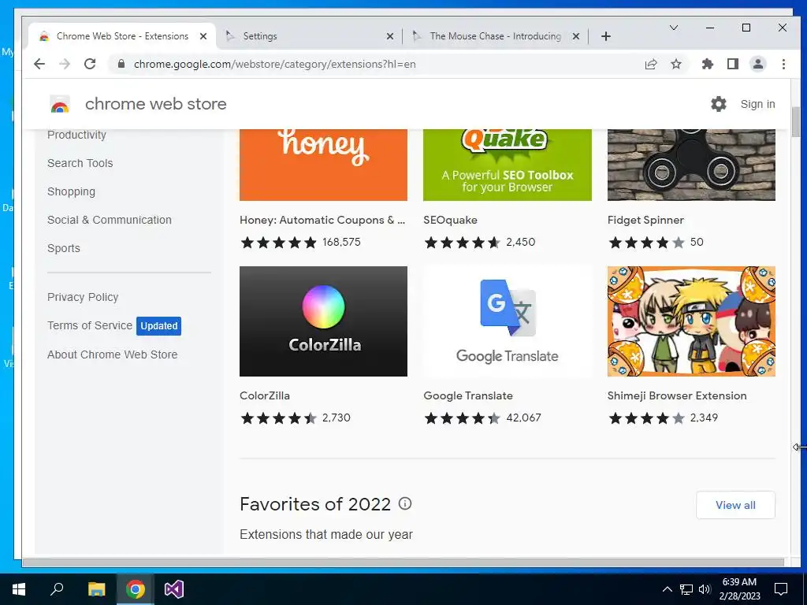The height and width of the screenshot is (605, 807).
Task: Select the Productivity category
Action: pyautogui.click(x=76, y=135)
